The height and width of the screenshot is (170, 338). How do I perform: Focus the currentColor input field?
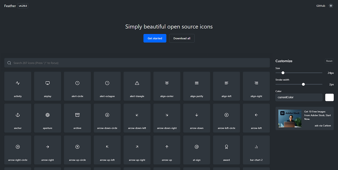pyautogui.click(x=299, y=97)
